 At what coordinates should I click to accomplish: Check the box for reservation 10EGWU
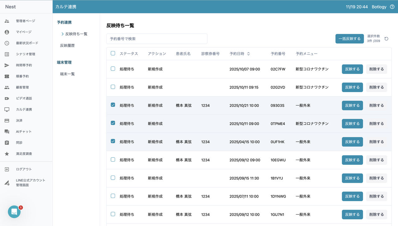tap(113, 159)
